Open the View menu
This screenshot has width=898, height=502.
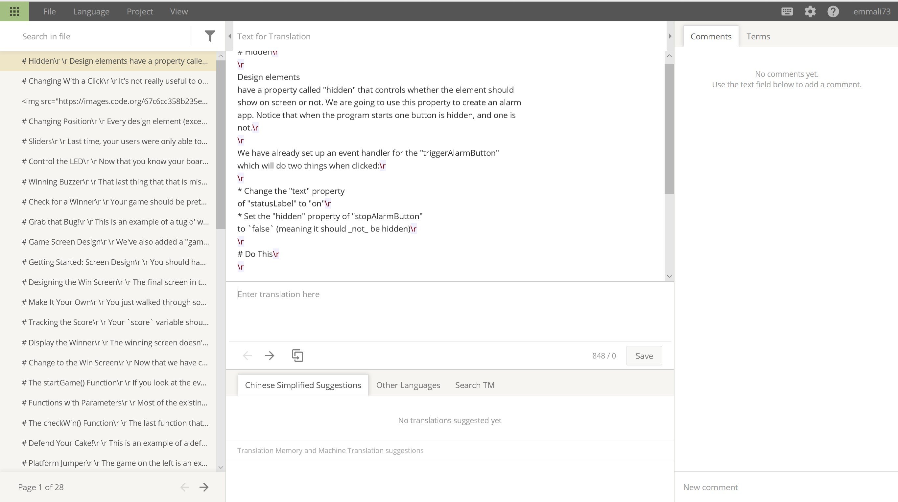[x=179, y=11]
